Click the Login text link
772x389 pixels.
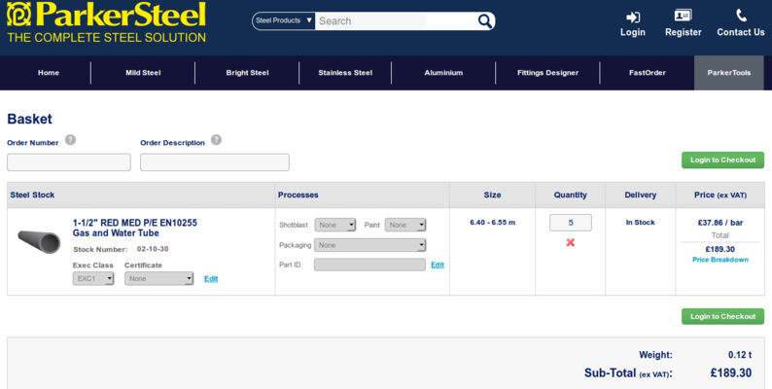pos(633,32)
